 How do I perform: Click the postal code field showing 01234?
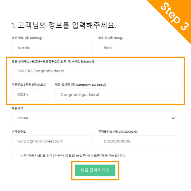30,94
